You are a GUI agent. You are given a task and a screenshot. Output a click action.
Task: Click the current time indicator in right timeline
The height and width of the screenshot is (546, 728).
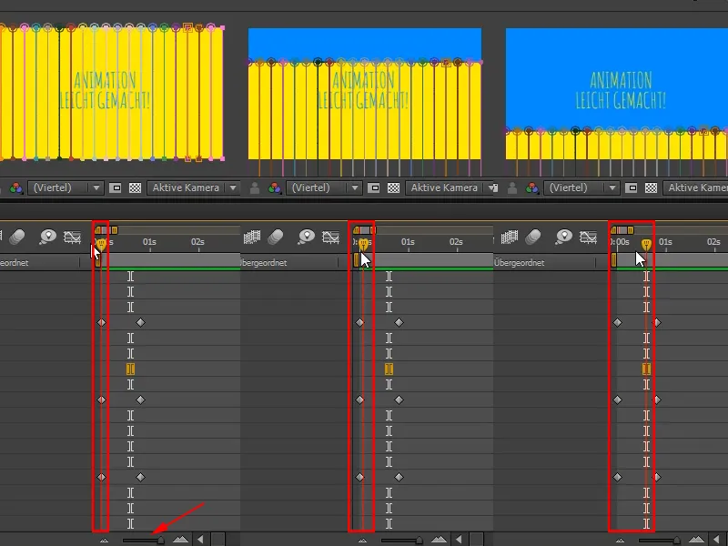(646, 244)
